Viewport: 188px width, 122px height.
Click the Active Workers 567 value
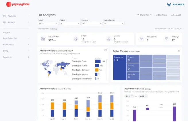click(51, 40)
